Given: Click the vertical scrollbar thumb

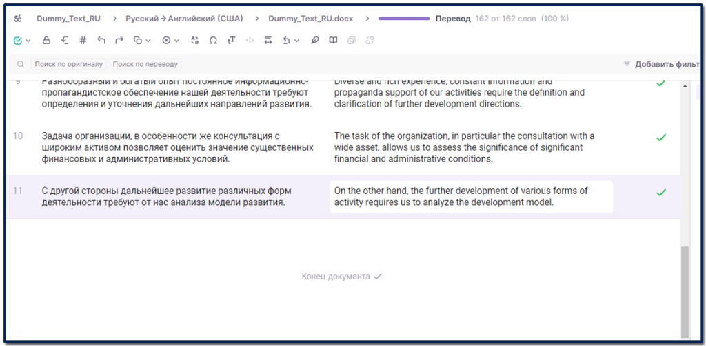Looking at the screenshot, I should click(685, 292).
